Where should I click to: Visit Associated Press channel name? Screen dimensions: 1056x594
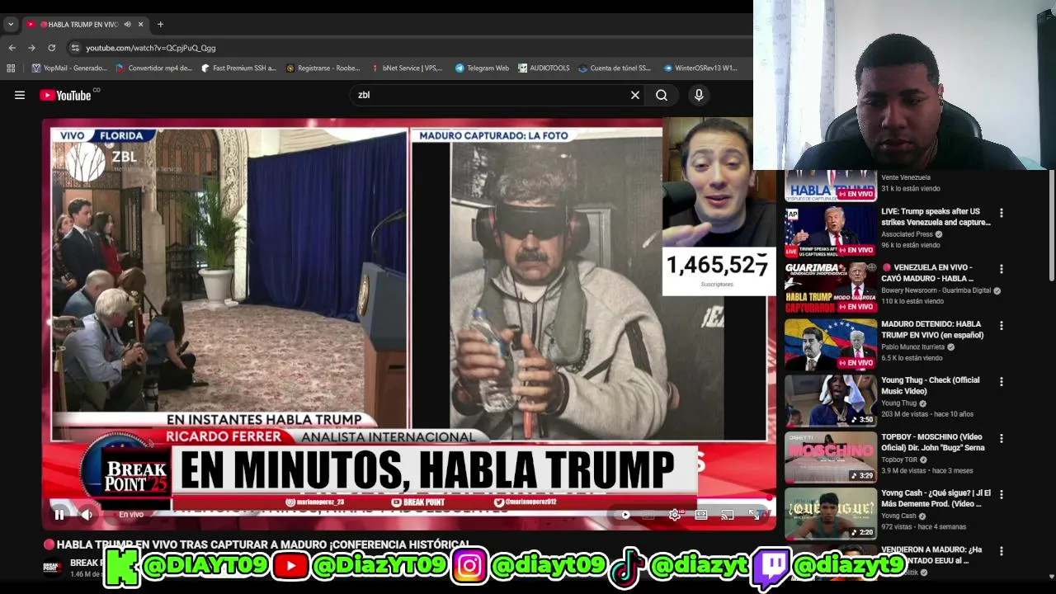[x=907, y=234]
